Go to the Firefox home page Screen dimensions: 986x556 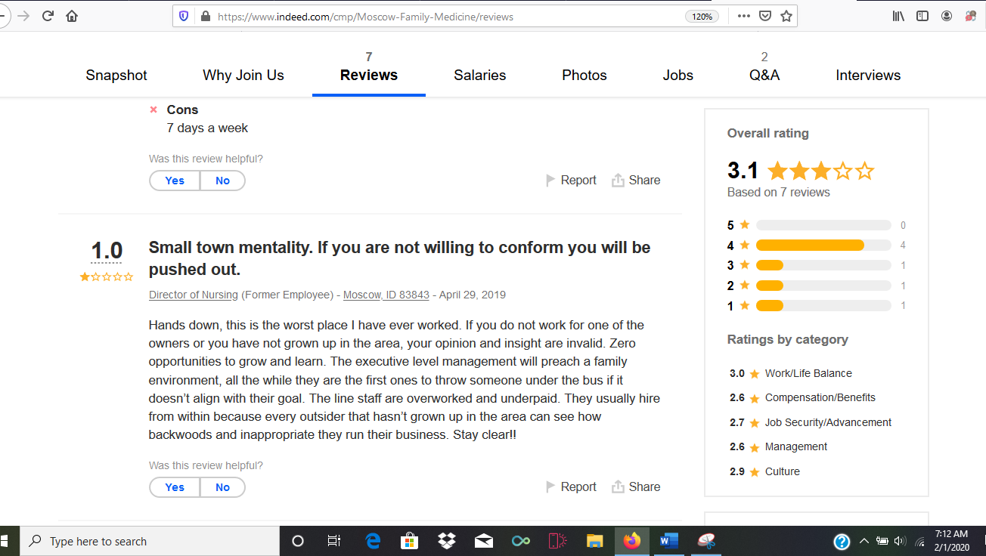[72, 16]
